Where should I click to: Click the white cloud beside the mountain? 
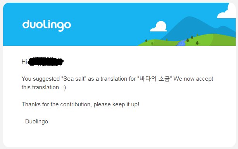pyautogui.click(x=159, y=26)
